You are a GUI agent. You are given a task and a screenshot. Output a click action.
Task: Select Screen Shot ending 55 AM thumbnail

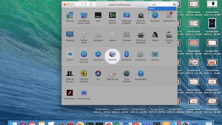[212, 43]
